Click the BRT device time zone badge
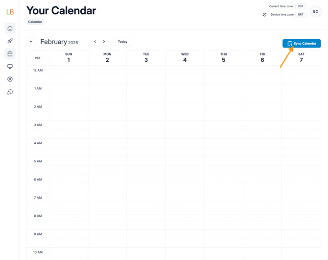This screenshot has width=328, height=260. click(301, 15)
